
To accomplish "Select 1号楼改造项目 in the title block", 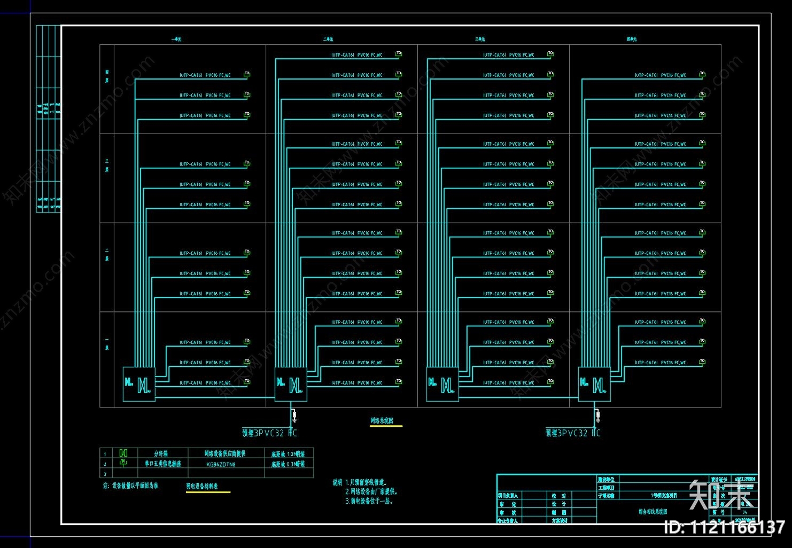I will pos(664,496).
